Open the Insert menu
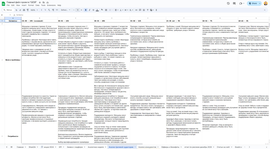Image resolution: width=270 pixels, height=149 pixels. [x=24, y=5]
